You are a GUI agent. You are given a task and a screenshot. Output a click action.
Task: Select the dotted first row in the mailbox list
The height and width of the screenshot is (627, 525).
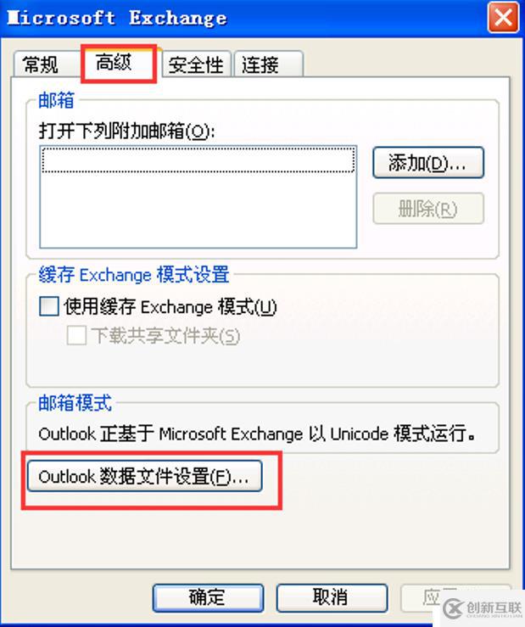(198, 160)
